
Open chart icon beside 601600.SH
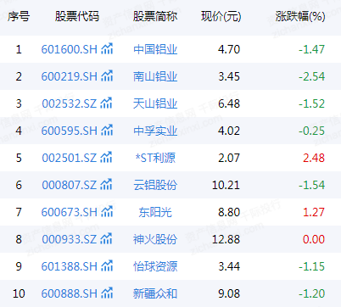tap(107, 49)
